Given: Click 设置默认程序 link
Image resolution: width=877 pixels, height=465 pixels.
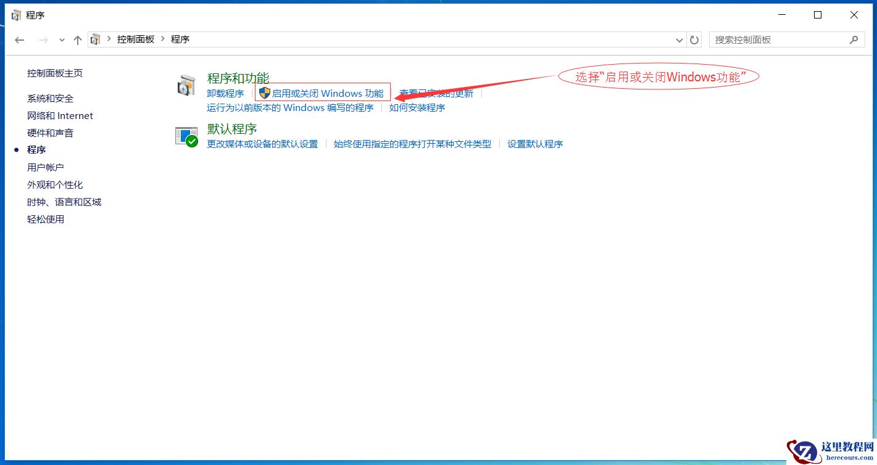Looking at the screenshot, I should pos(535,144).
